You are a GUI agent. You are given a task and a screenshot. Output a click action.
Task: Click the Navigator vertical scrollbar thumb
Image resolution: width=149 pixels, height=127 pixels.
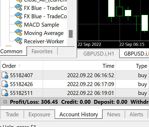click(71, 34)
